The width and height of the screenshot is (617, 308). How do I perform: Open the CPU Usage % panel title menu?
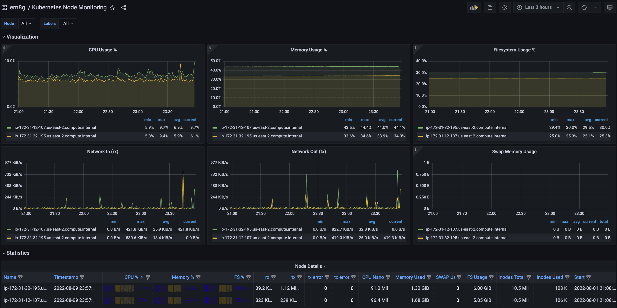point(103,50)
